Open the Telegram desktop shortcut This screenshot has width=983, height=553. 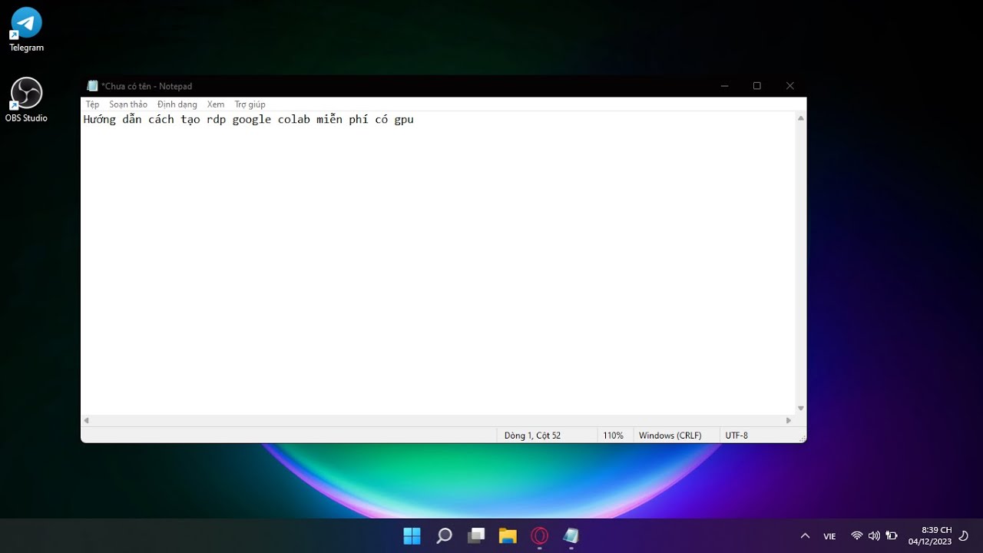[x=26, y=30]
